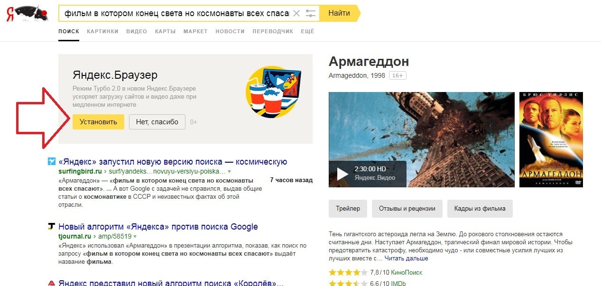Click the 0+ label near install buttons

194,122
